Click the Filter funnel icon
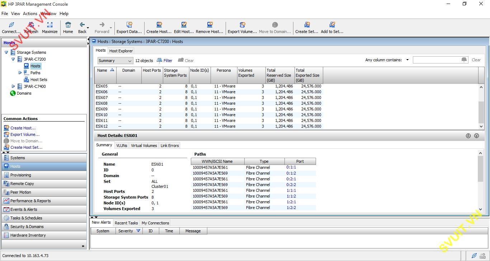This screenshot has width=490, height=261. coord(159,60)
